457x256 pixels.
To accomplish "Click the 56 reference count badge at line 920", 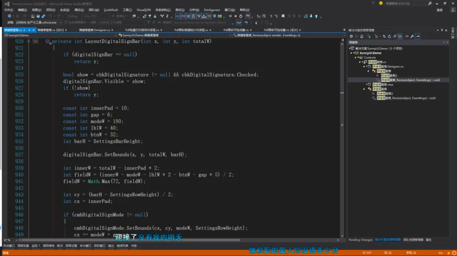I will [35, 41].
